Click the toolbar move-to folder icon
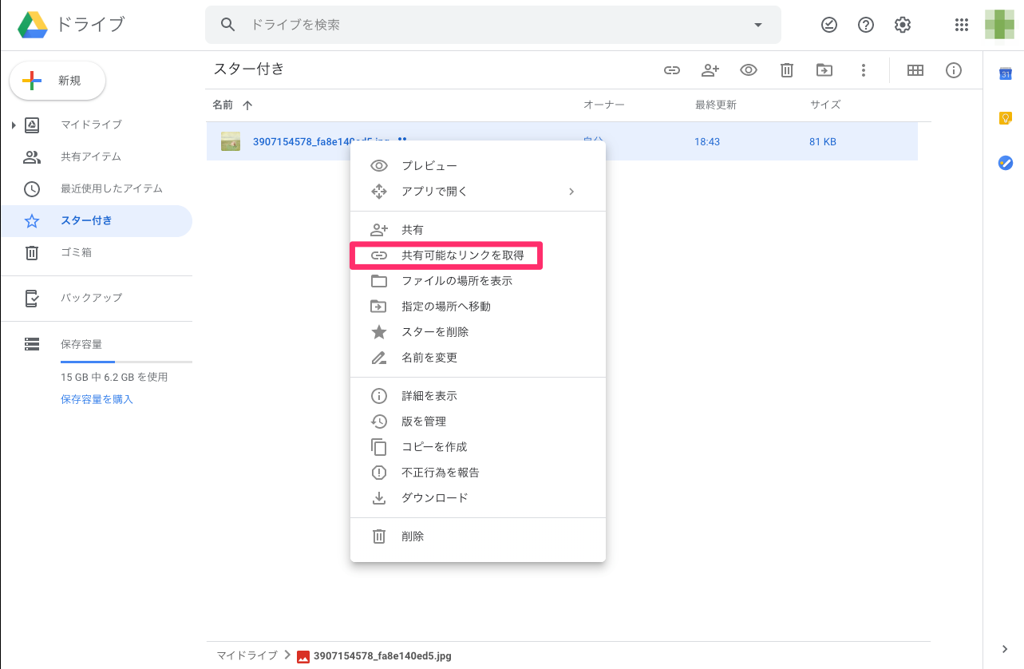 coord(824,70)
